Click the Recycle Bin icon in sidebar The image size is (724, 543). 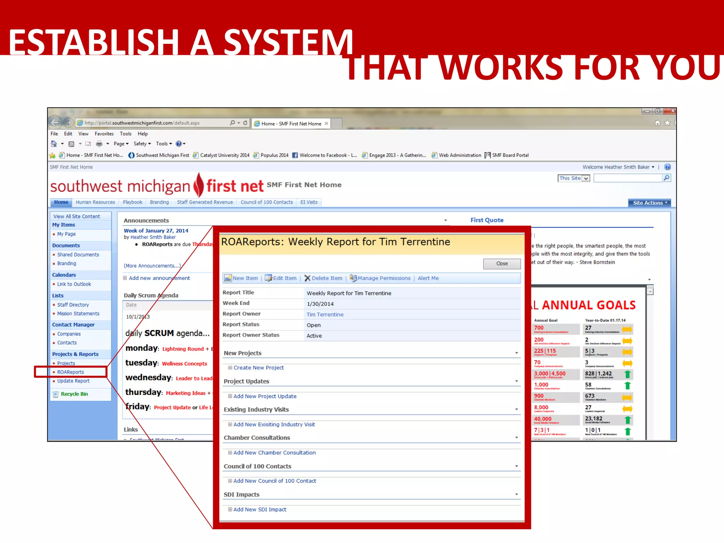point(56,394)
